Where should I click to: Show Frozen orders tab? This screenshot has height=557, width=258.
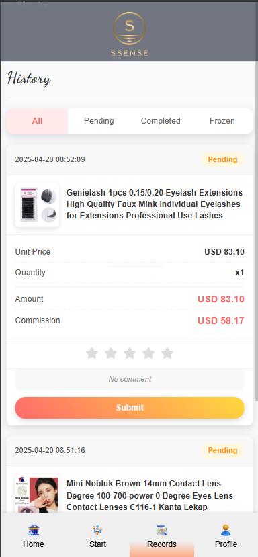[222, 121]
